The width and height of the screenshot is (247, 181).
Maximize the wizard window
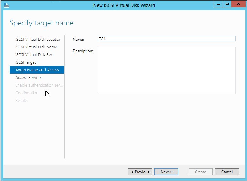point(227,4)
